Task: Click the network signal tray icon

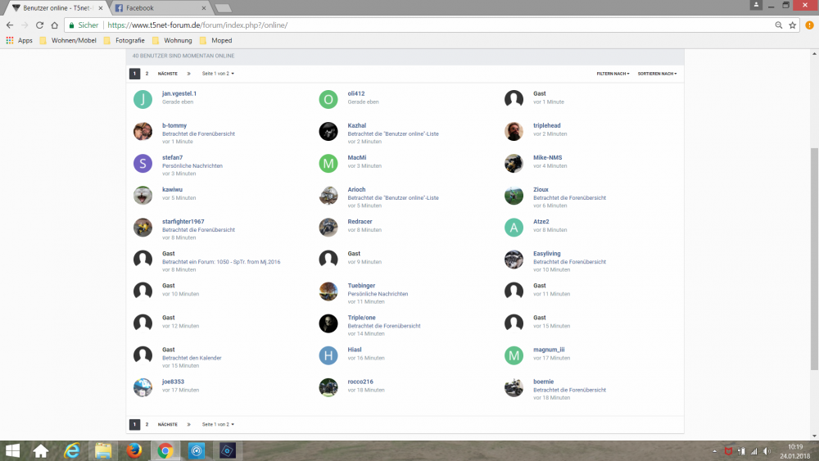Action: (753, 451)
